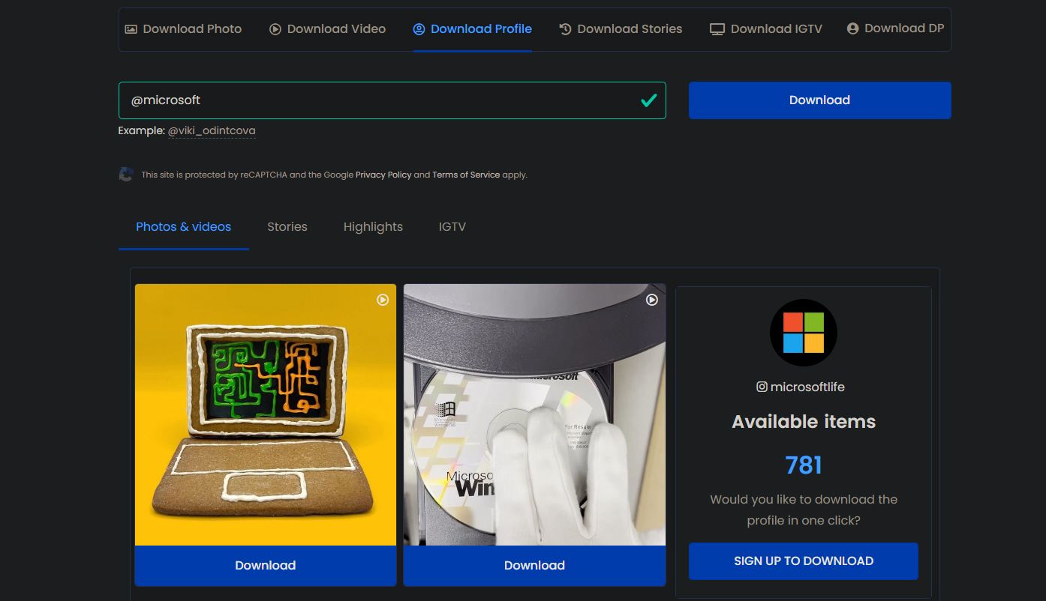Click the user icon beside Download Profile
This screenshot has height=601, width=1046.
(x=419, y=29)
